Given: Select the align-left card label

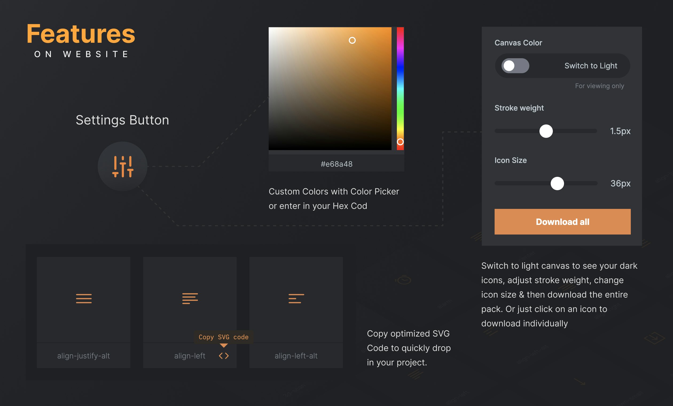Looking at the screenshot, I should pos(190,356).
